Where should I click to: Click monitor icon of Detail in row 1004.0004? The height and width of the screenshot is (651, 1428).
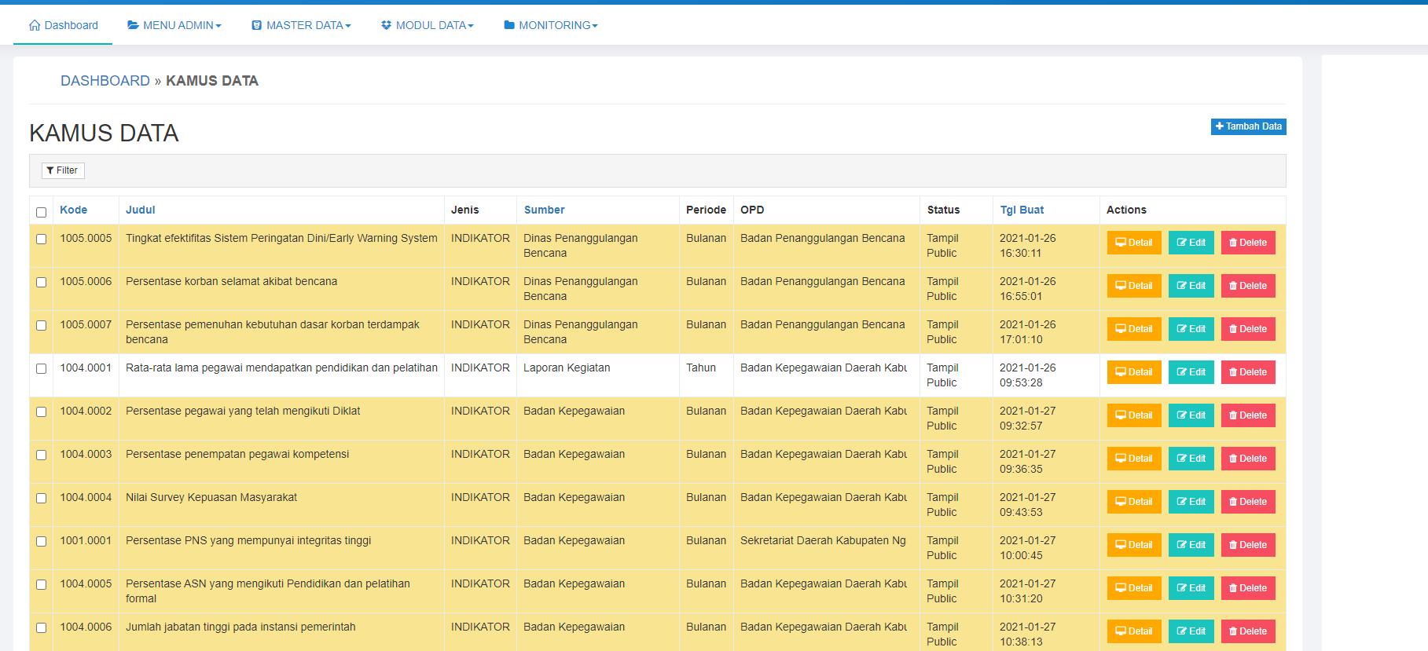tap(1121, 502)
